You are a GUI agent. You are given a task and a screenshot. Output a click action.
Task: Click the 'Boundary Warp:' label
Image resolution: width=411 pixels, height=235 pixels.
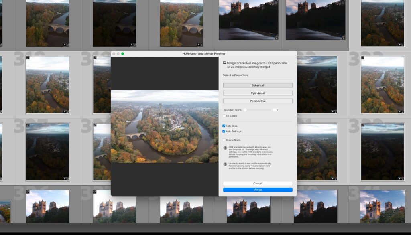(232, 110)
